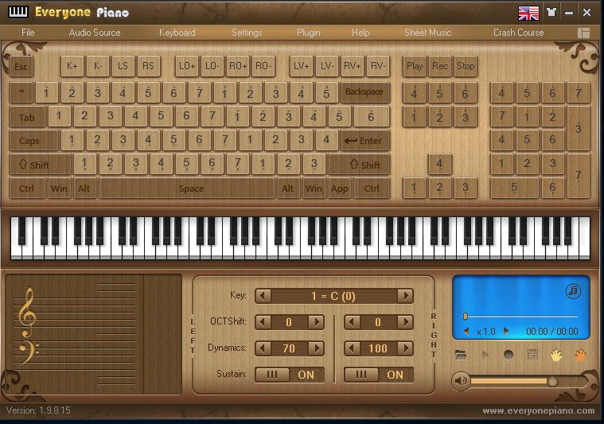Toggle the right hand Sustain ON switch
604x424 pixels.
tap(379, 375)
